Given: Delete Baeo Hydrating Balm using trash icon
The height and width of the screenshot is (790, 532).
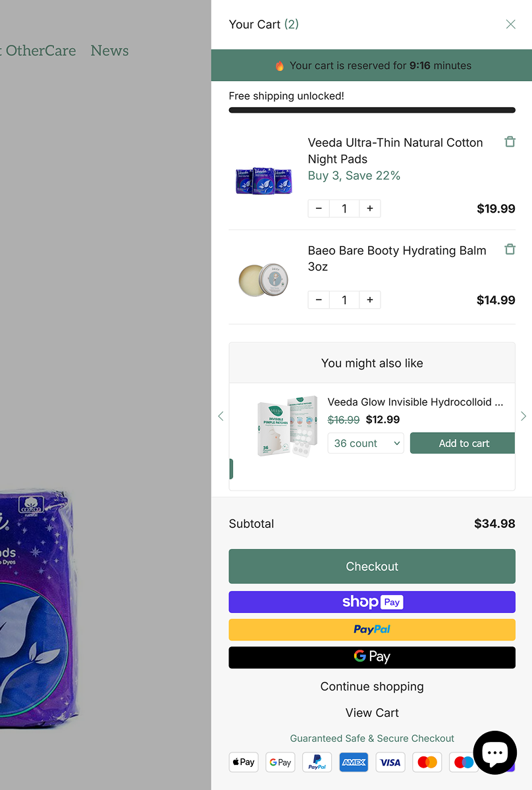Looking at the screenshot, I should 510,250.
